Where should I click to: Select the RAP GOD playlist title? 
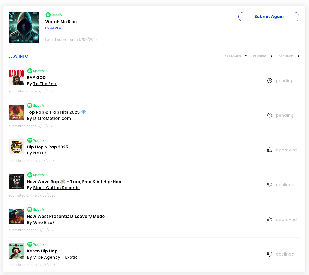pos(36,78)
